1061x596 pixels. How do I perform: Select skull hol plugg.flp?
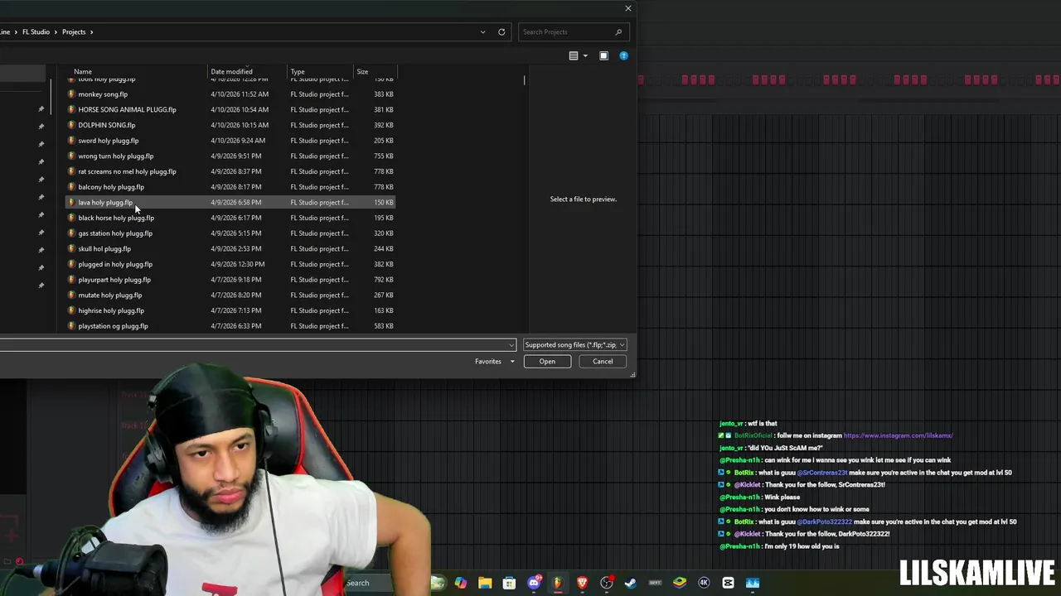[230, 249]
